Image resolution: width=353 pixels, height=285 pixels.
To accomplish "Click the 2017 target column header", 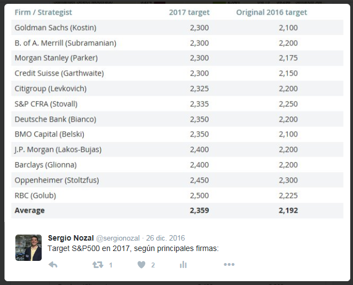I will (x=189, y=12).
